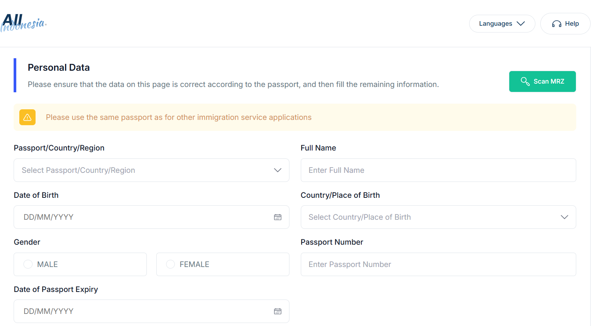The width and height of the screenshot is (591, 326).
Task: Click the Help button
Action: (x=565, y=24)
